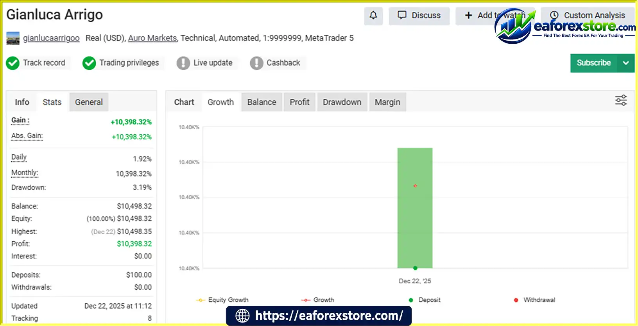Click the Monthly label
Screen dimensions: 638x326
pos(25,173)
